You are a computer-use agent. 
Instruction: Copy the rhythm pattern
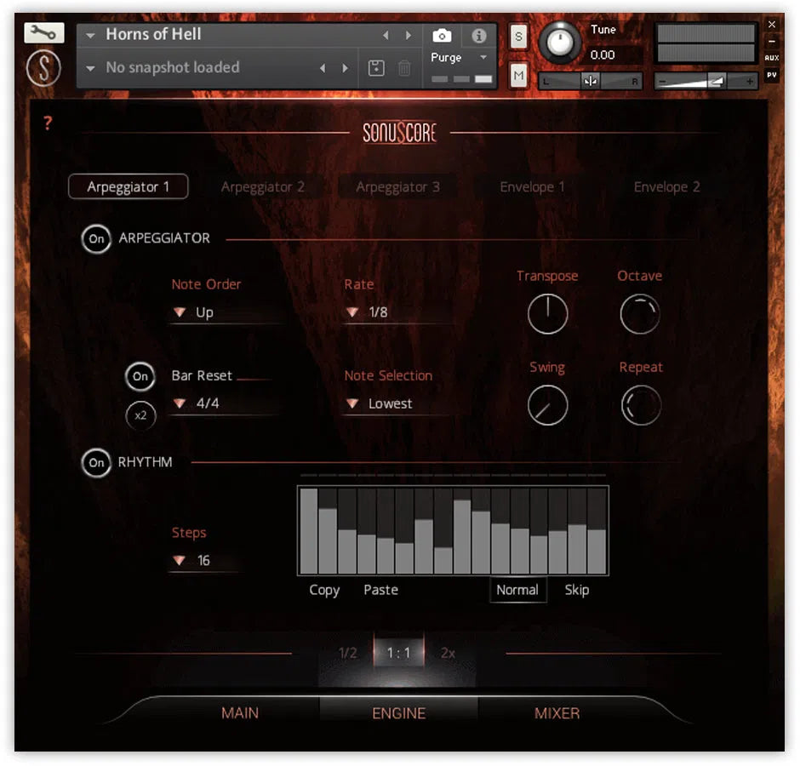(323, 590)
